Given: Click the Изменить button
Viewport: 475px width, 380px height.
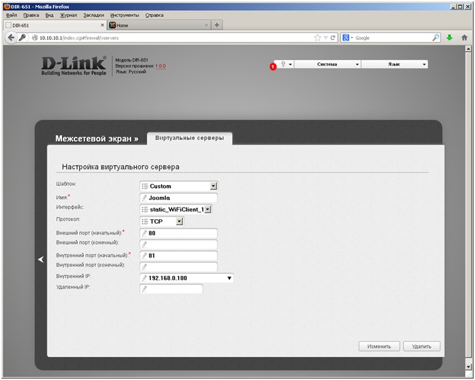Looking at the screenshot, I should [x=379, y=346].
